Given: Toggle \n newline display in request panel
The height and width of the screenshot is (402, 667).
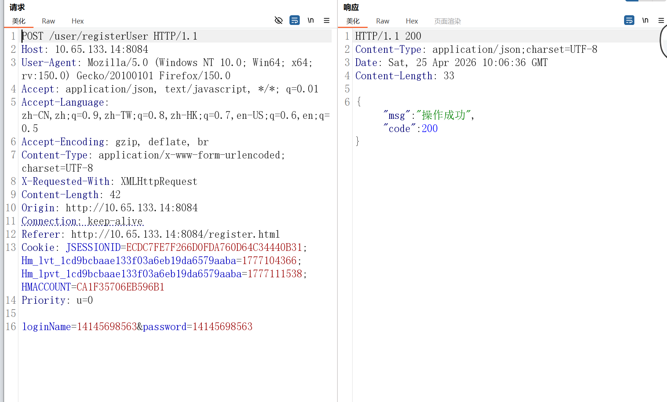Looking at the screenshot, I should click(x=311, y=21).
